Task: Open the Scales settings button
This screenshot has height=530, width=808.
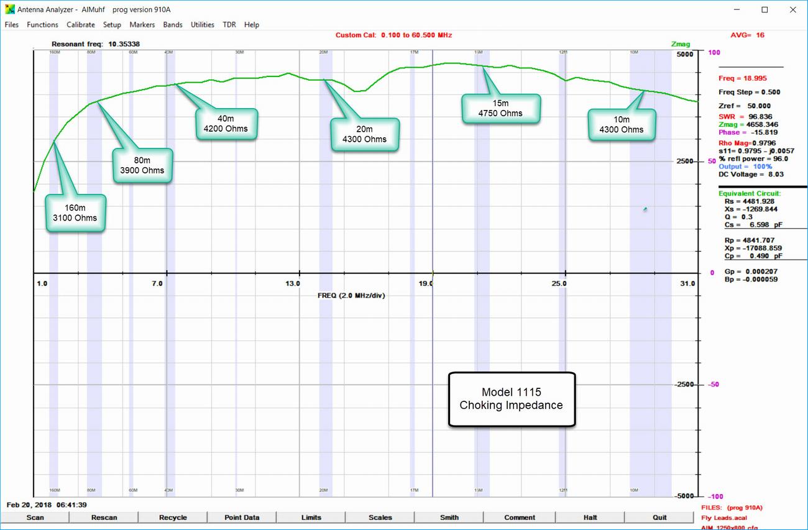Action: [x=380, y=518]
